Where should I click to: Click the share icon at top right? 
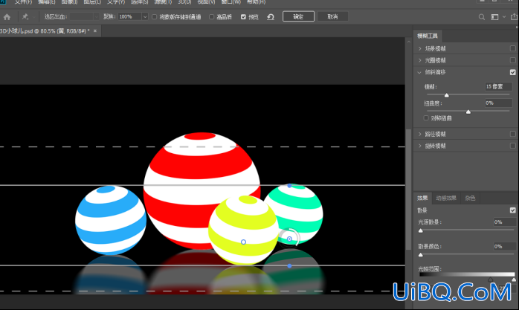(514, 17)
